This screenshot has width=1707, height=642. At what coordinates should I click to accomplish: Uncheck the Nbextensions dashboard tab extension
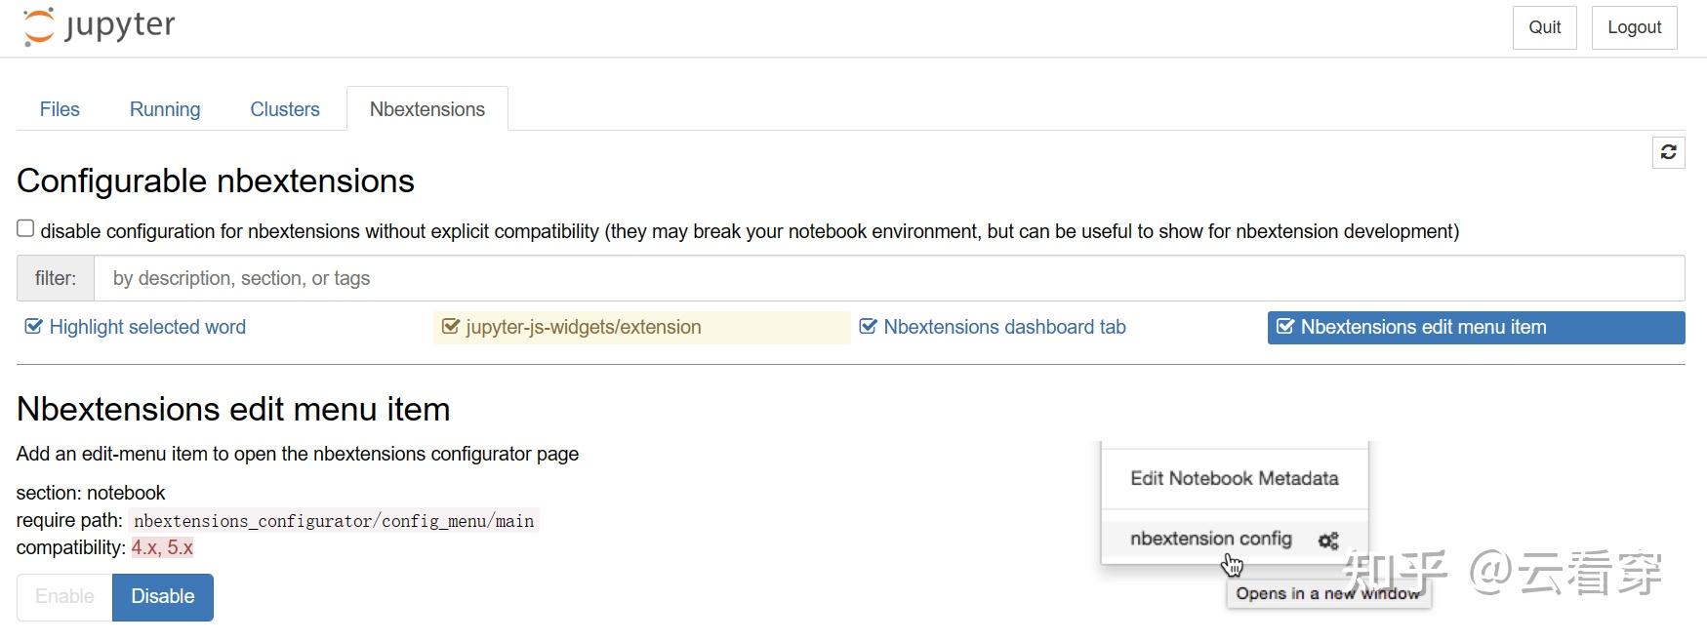(x=868, y=326)
